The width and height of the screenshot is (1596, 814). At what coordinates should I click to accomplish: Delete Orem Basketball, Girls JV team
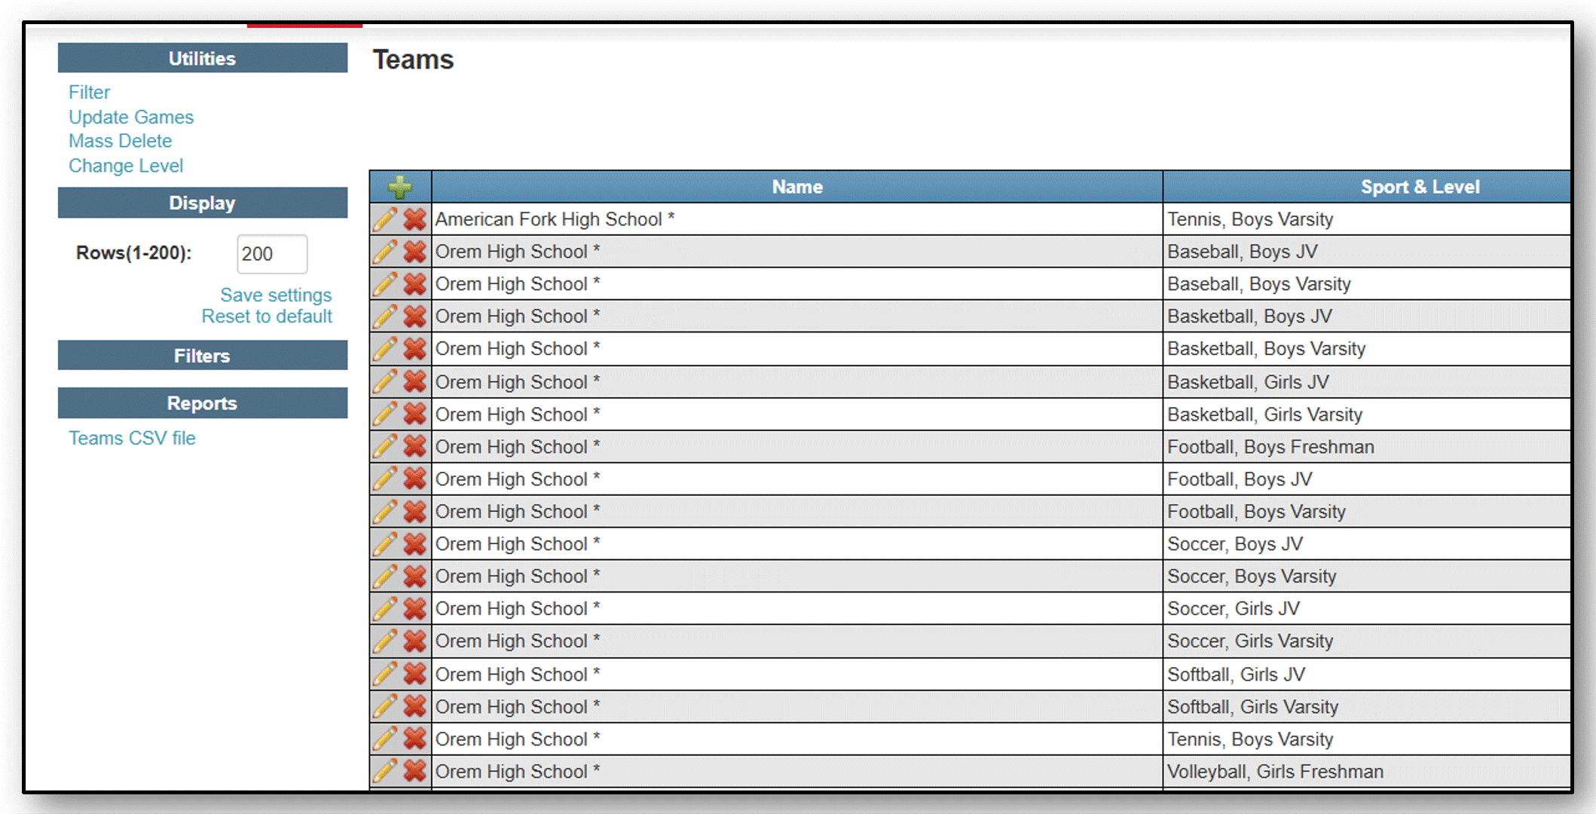(414, 382)
